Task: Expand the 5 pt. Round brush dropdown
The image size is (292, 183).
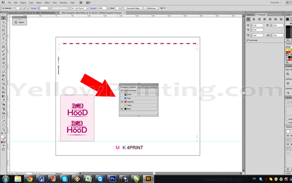Action: (88, 8)
